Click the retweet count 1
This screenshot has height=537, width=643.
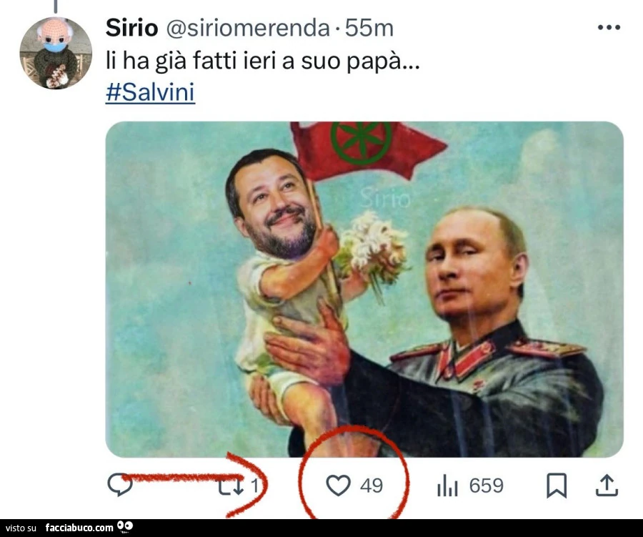point(254,486)
